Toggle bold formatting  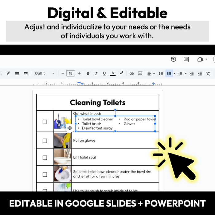tap(88, 73)
